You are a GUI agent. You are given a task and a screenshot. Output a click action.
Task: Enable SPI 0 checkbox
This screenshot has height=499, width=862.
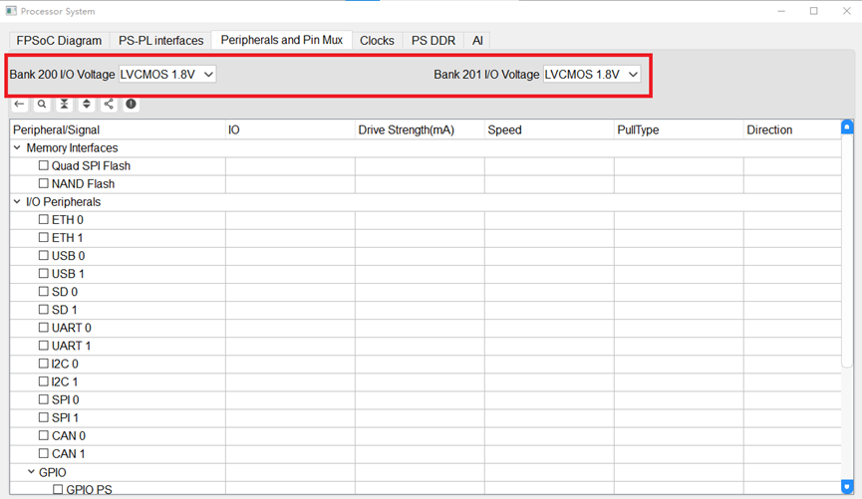click(x=44, y=399)
